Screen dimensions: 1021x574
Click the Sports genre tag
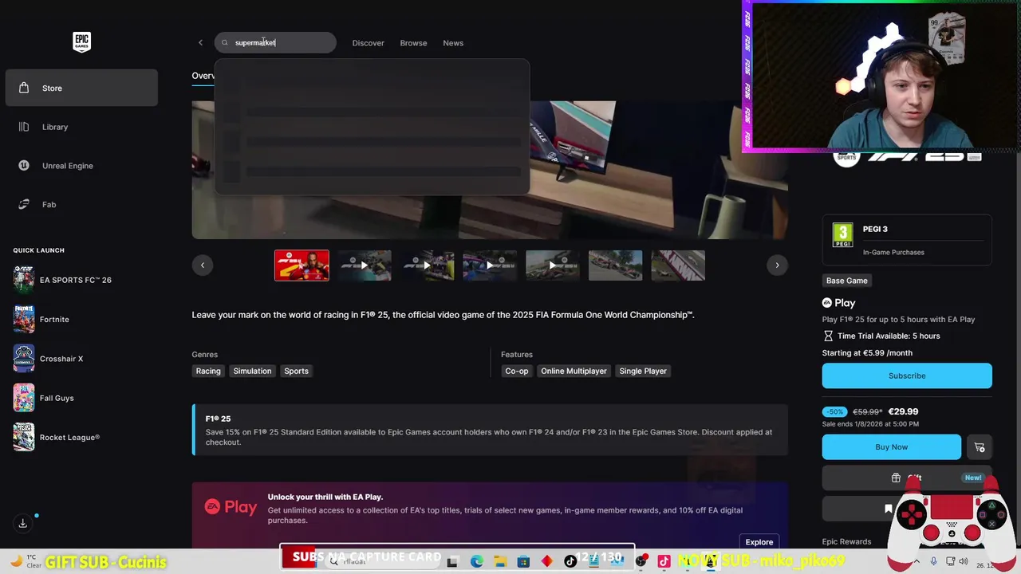296,371
